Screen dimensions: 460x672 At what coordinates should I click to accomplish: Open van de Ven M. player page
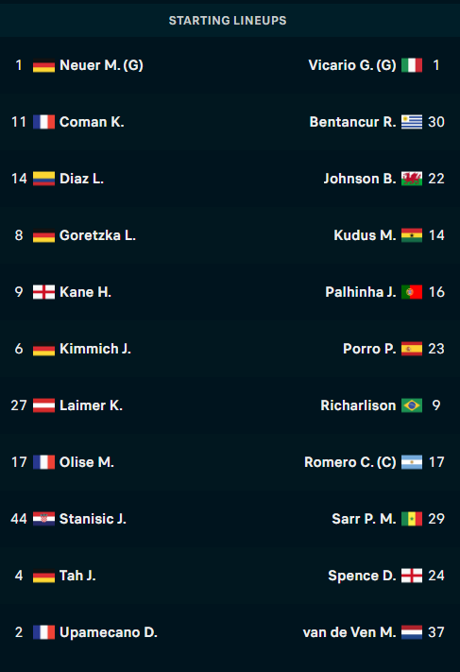click(349, 632)
